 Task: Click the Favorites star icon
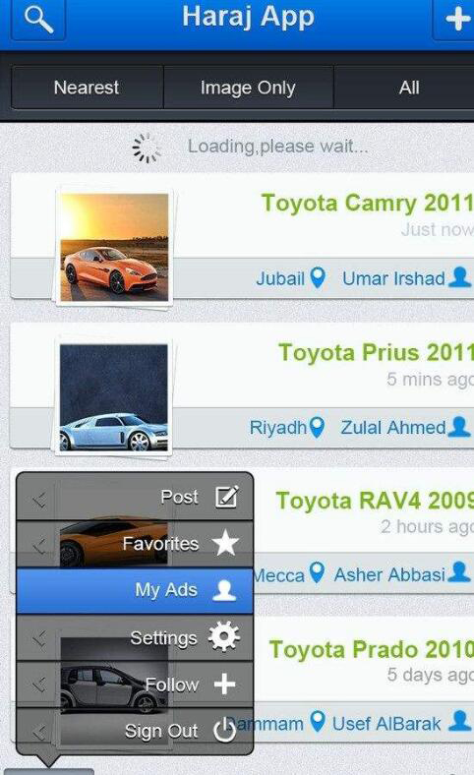point(225,543)
